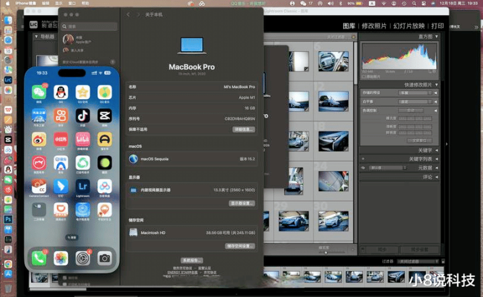Collapse the Navigator panel (导航器)
483x297 pixels.
36,36
